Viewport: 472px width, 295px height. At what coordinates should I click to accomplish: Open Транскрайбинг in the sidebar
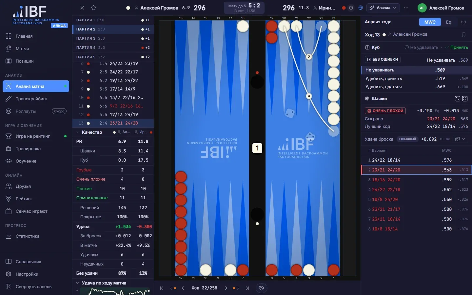pos(36,99)
